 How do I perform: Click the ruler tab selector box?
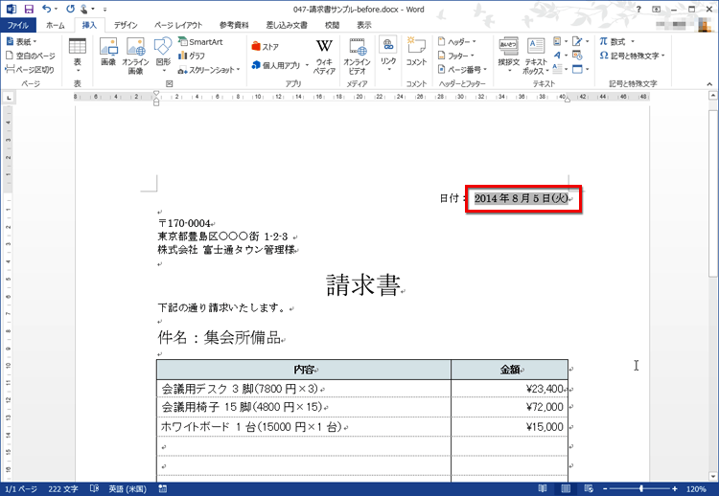click(9, 97)
